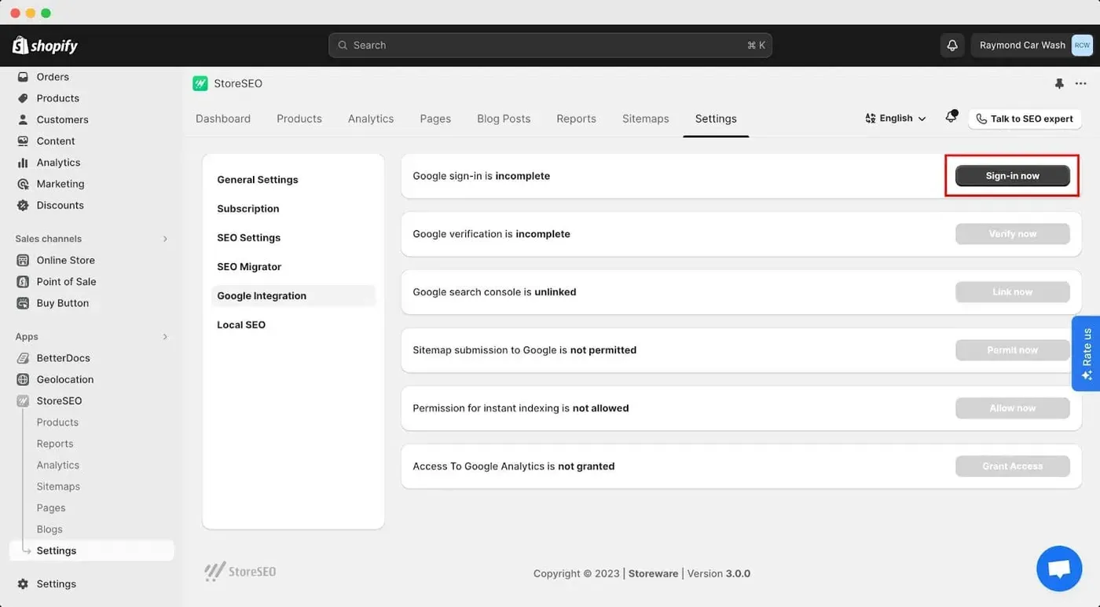The width and height of the screenshot is (1100, 607).
Task: Select Settings under StoreSEO in sidebar
Action: point(92,551)
